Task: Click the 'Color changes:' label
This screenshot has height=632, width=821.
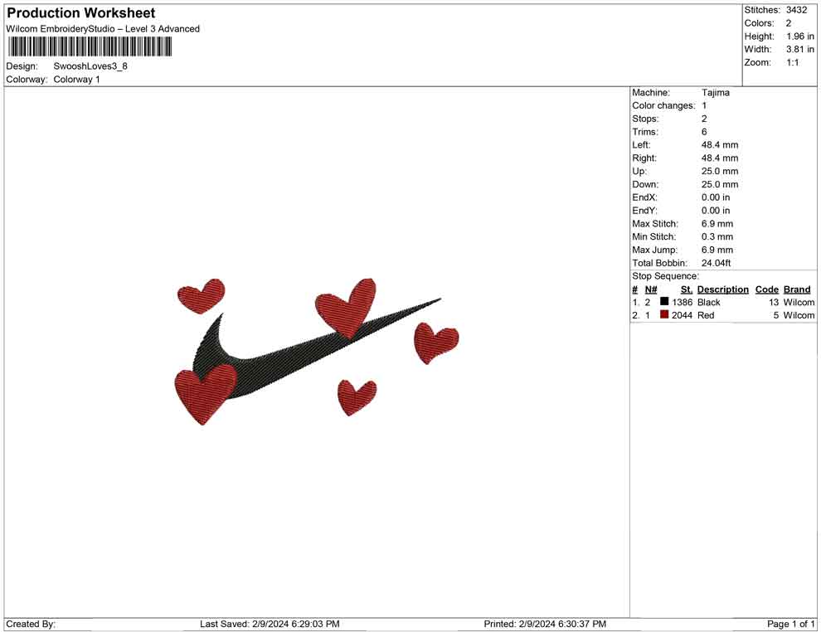Action: (663, 106)
